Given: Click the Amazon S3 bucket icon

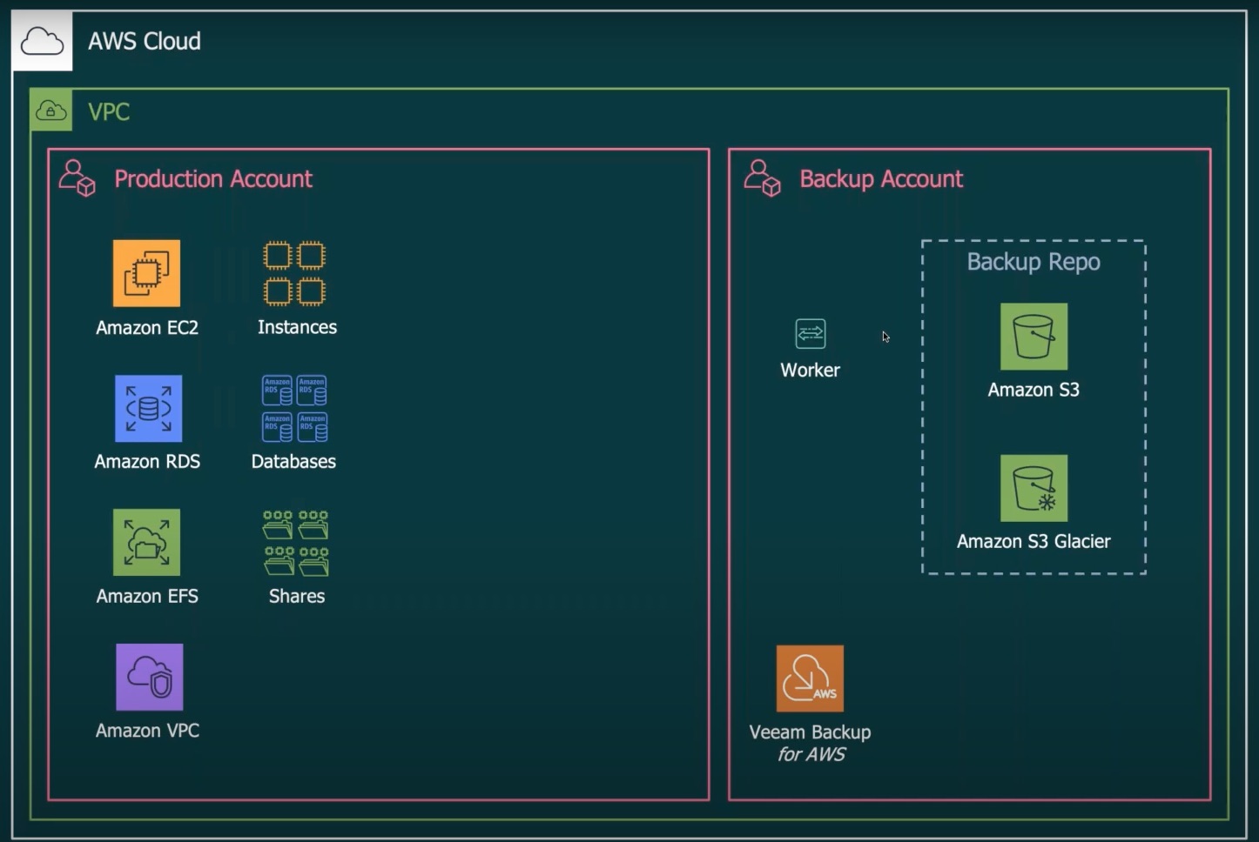Looking at the screenshot, I should pos(1033,337).
